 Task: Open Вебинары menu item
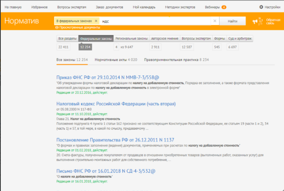[x=212, y=7]
